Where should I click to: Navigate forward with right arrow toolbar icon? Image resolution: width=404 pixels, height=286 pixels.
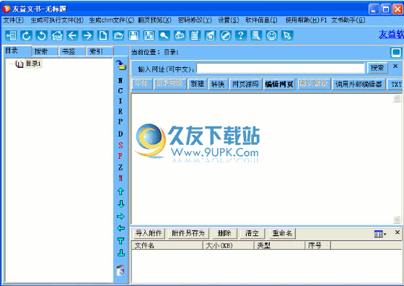tap(87, 35)
